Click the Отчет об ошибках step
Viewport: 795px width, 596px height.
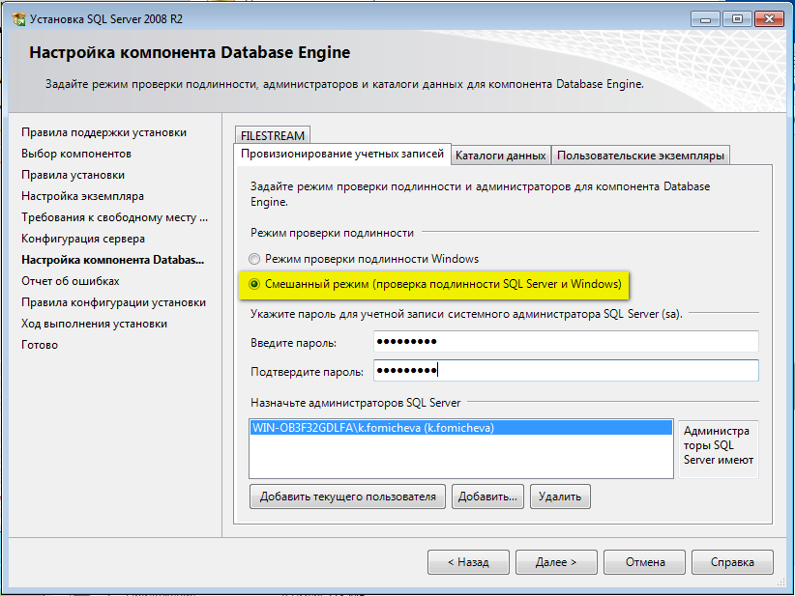point(71,281)
